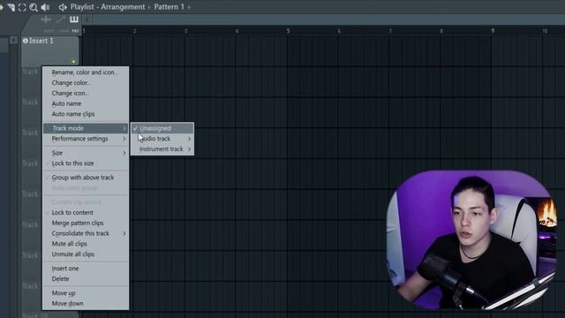565x318 pixels.
Task: Expand Consolidate this track submenu
Action: [x=85, y=233]
